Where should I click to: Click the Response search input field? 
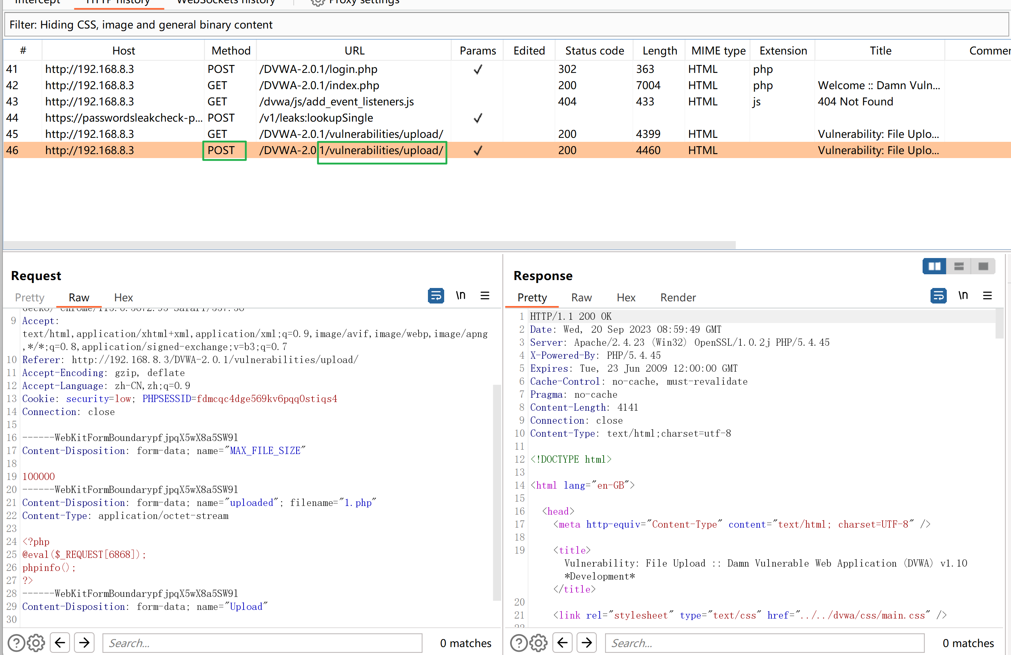click(x=764, y=643)
